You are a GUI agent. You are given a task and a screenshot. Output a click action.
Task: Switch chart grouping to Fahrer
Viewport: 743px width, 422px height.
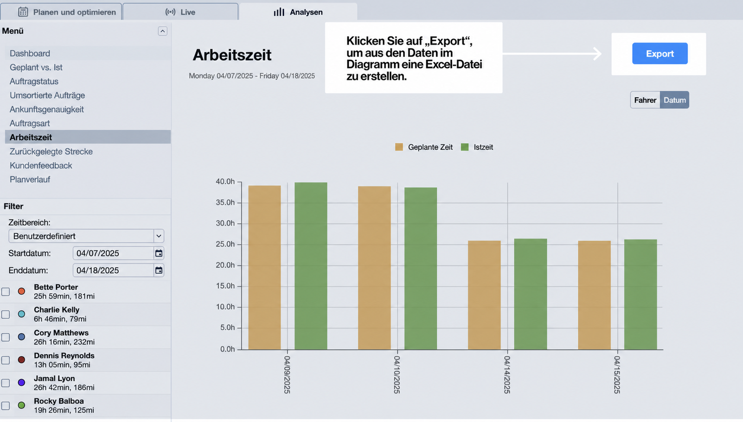click(645, 100)
